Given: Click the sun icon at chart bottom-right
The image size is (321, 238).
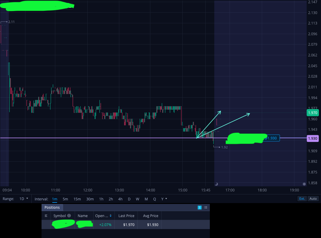Looking at the screenshot, I should [x=304, y=184].
